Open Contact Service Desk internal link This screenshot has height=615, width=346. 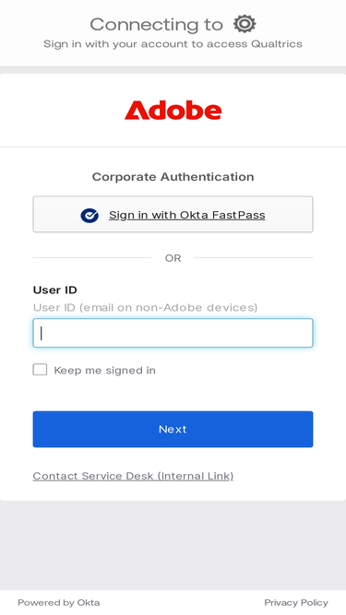click(x=133, y=476)
